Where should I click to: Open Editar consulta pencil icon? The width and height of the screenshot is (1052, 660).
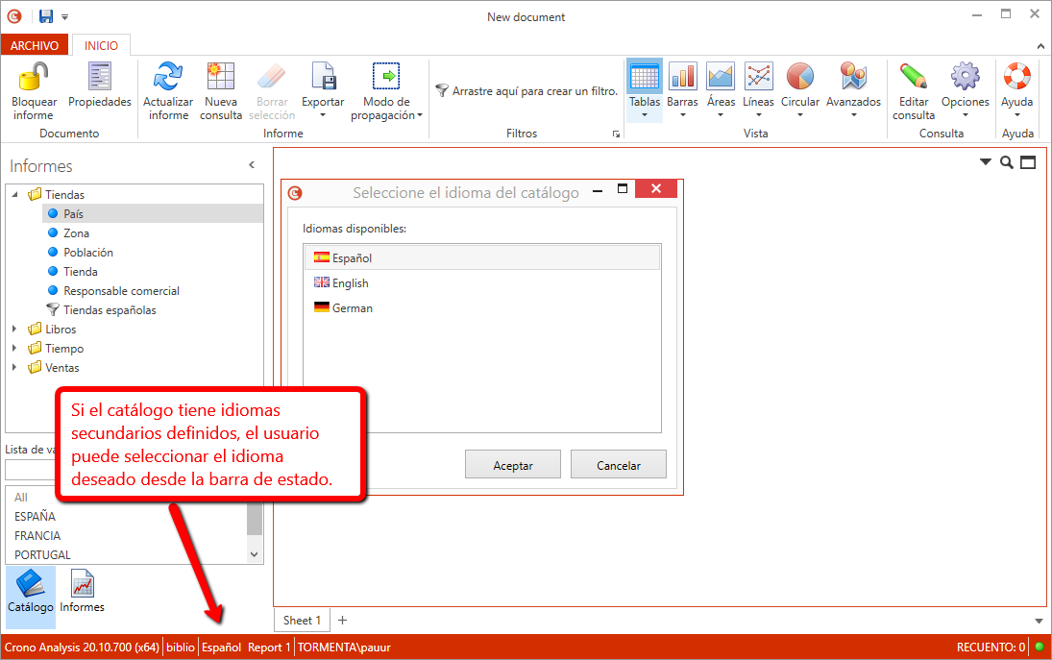(x=913, y=77)
